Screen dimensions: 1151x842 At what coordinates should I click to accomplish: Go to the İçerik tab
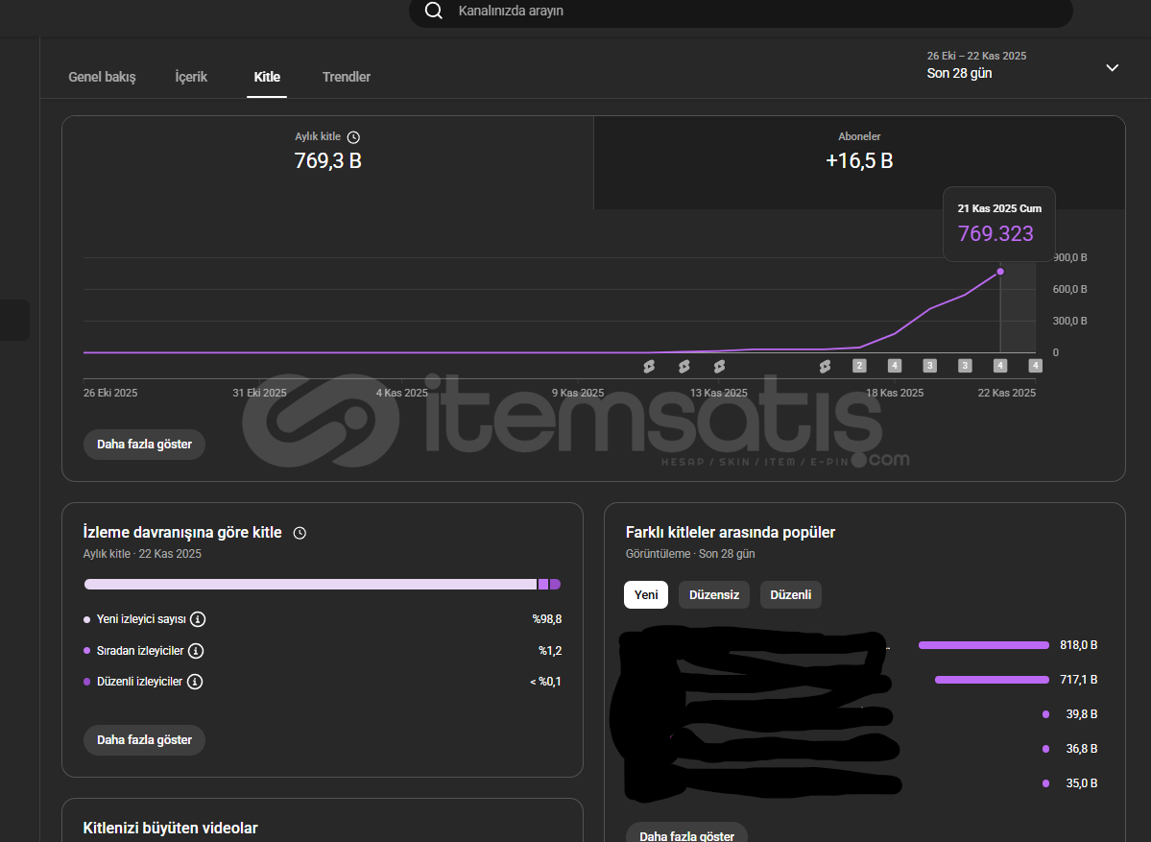click(191, 77)
